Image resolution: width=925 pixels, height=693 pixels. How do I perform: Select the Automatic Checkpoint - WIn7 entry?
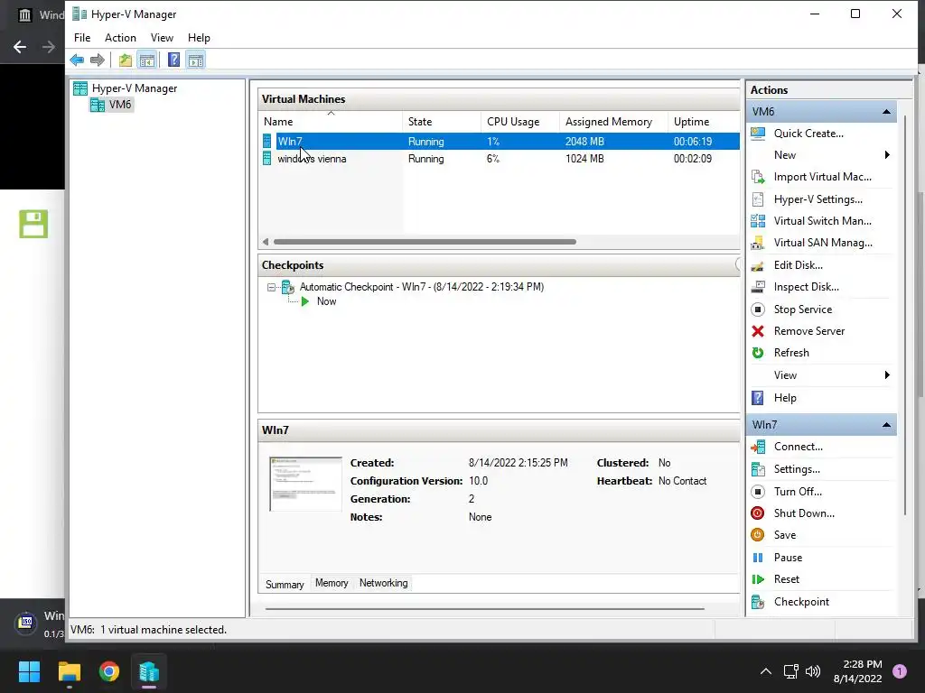point(422,287)
